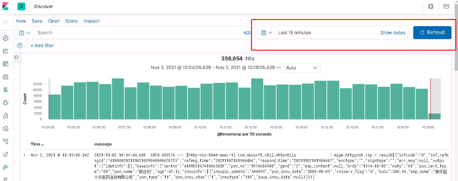Click the Kibana logo
Viewport: 458px width, 181px height.
[5, 6]
